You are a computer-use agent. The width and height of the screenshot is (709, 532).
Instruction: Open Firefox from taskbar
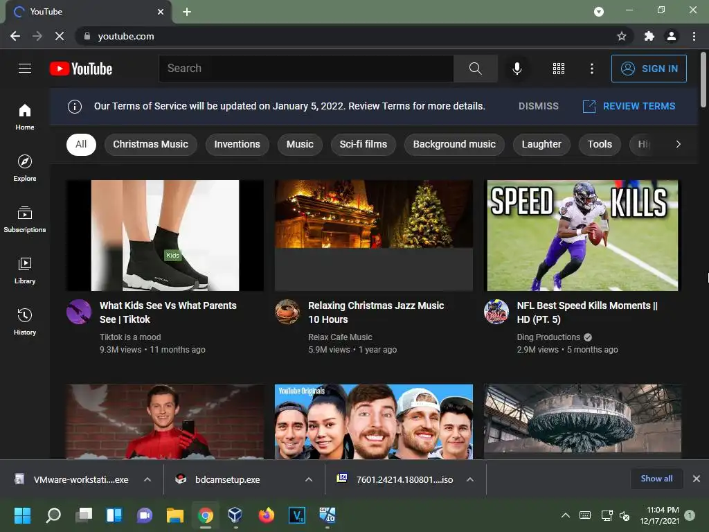[x=267, y=515]
